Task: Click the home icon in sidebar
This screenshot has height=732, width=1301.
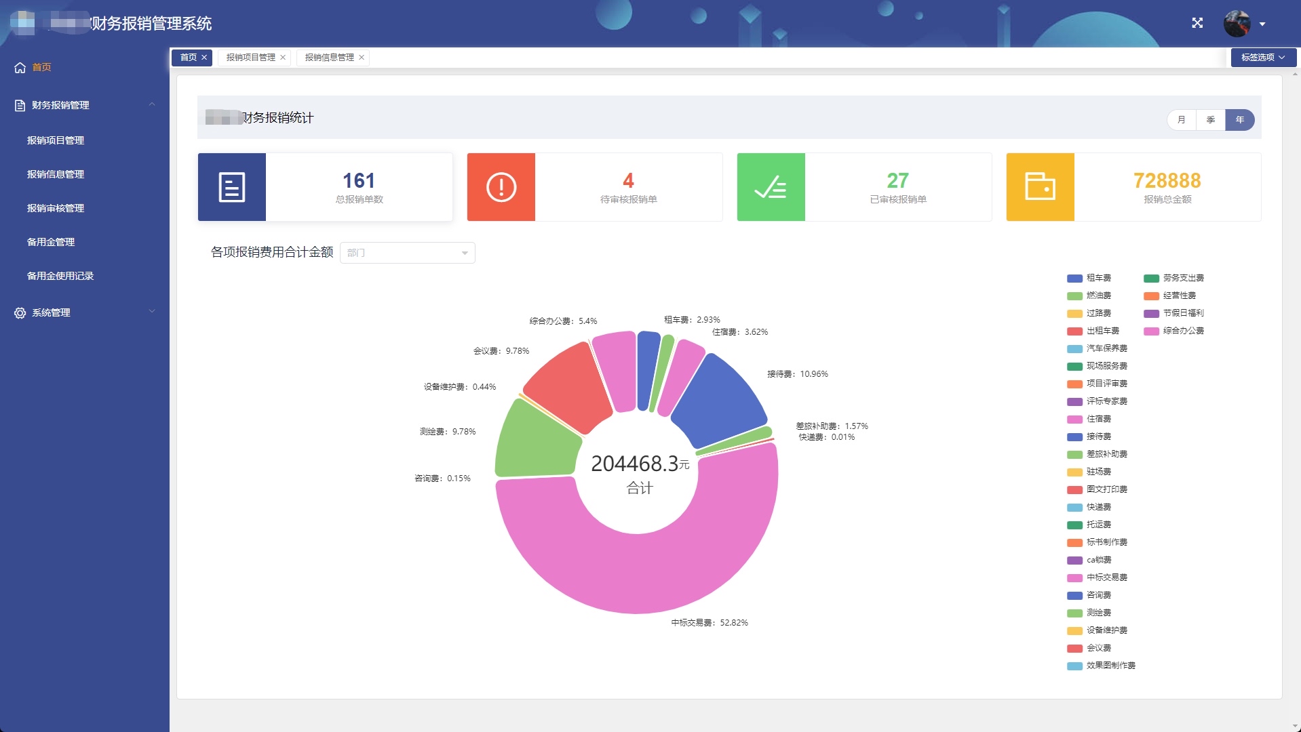Action: pos(20,67)
